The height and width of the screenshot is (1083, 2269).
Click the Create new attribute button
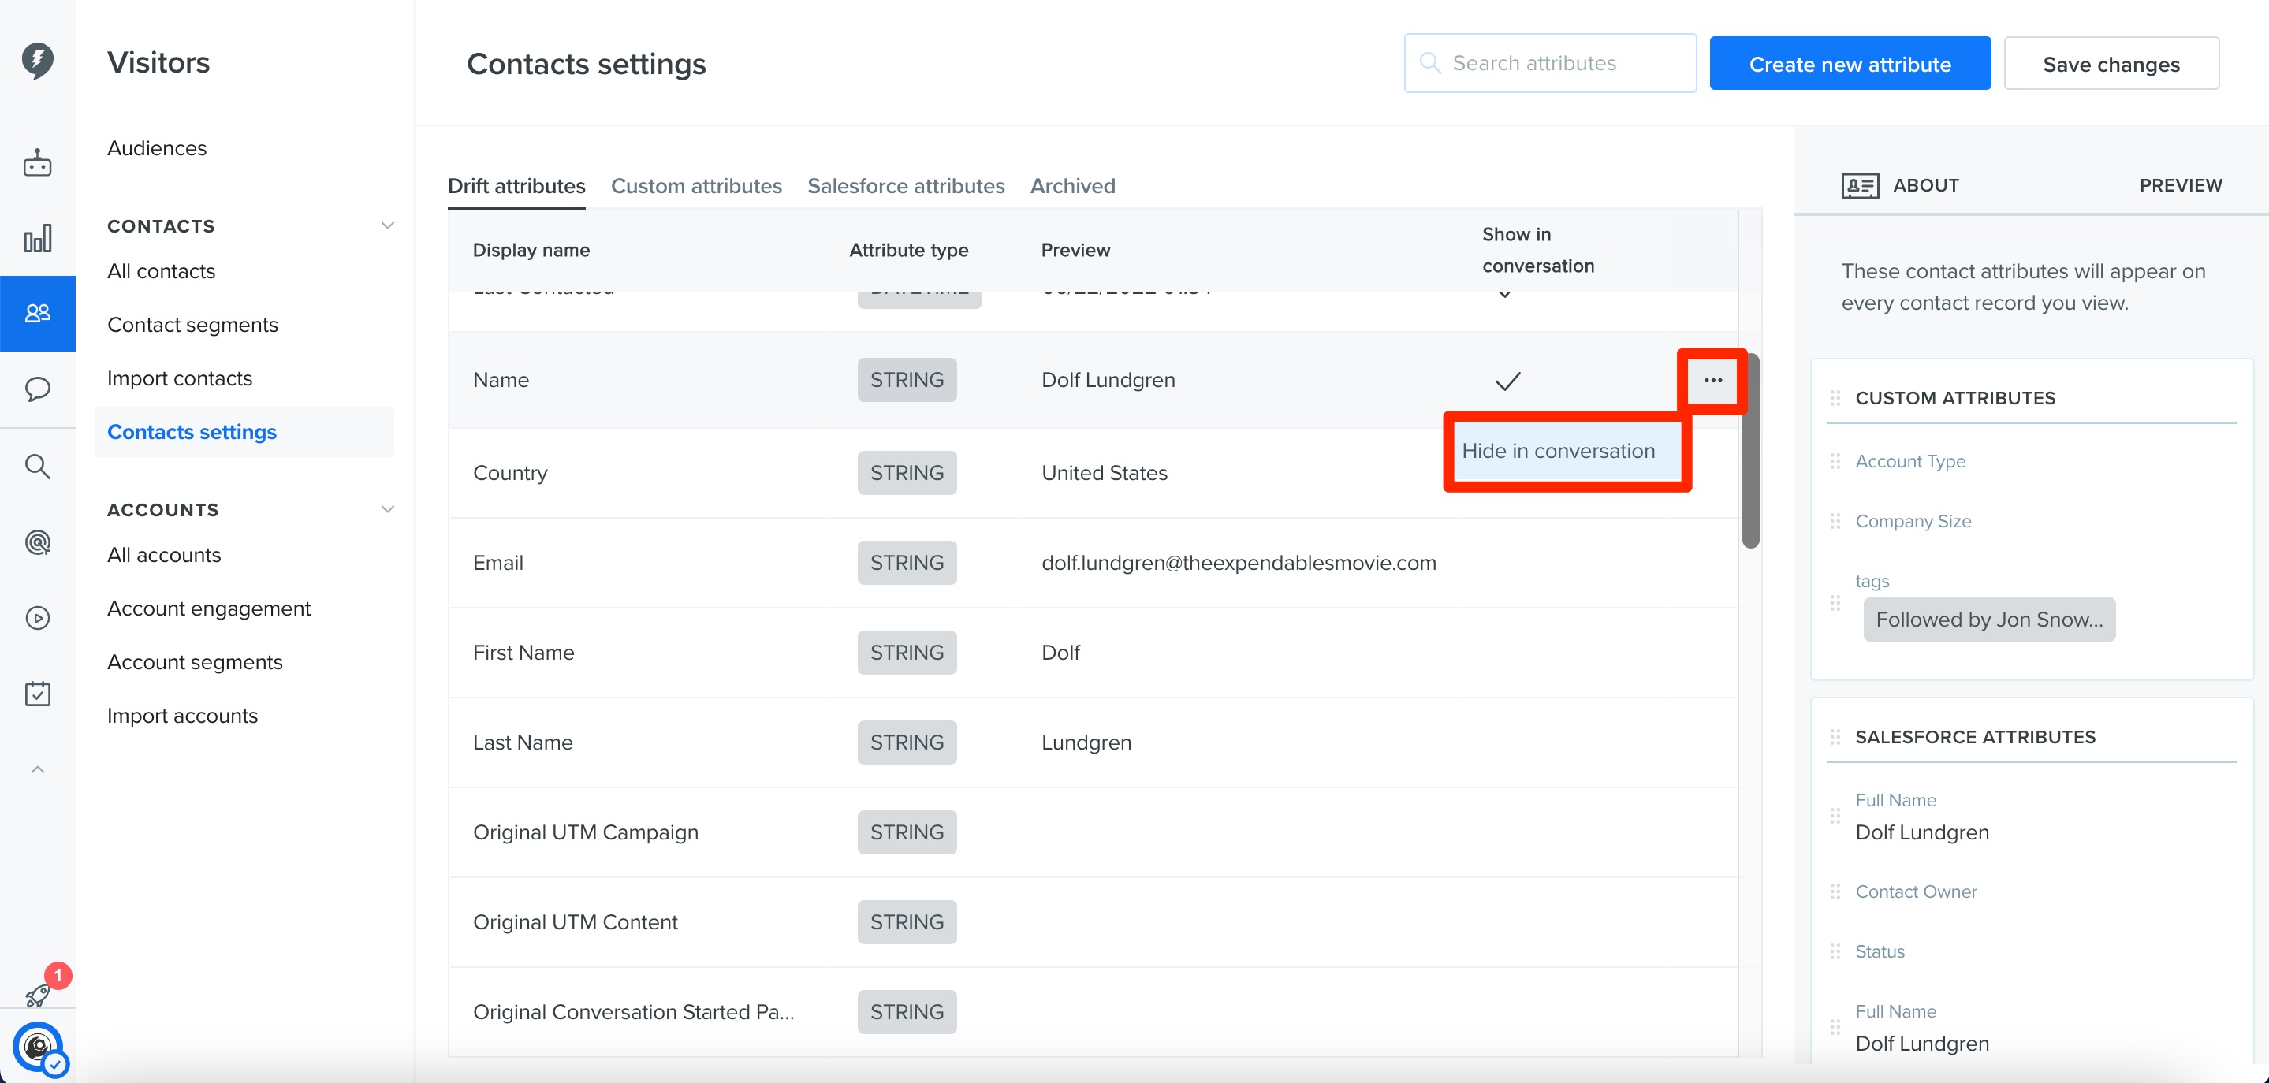tap(1850, 63)
